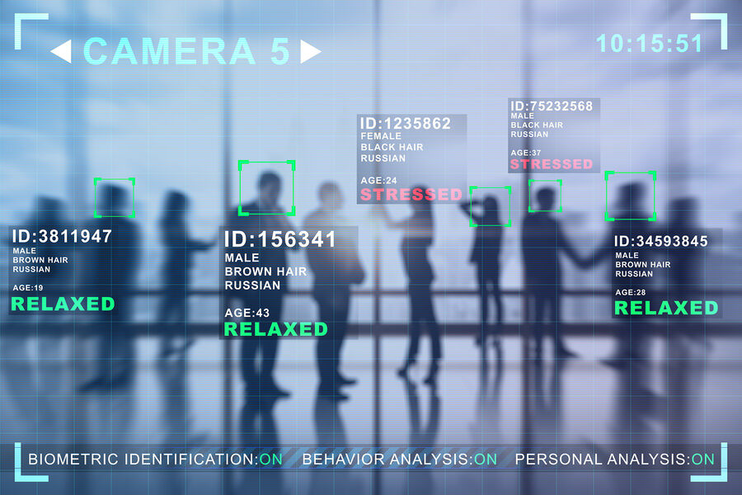Open the ID:75232568 info panel
Screen dimensions: 742x495
click(x=554, y=135)
